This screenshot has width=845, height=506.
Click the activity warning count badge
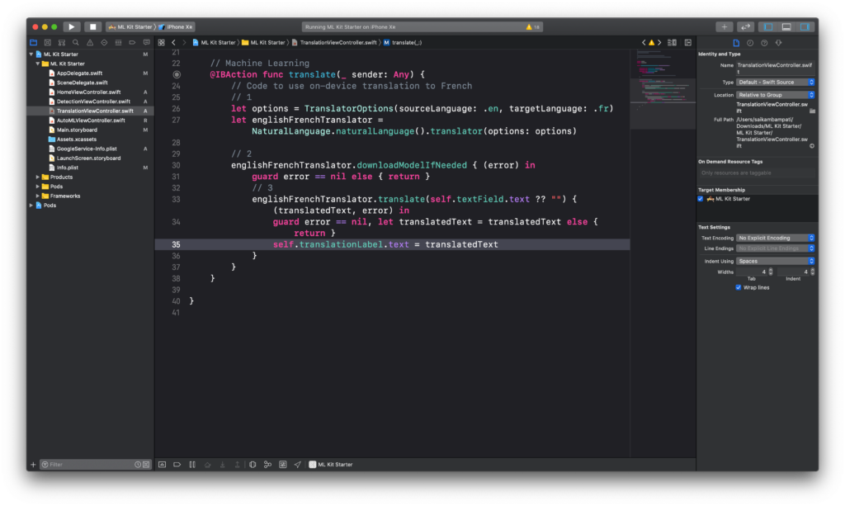coord(532,26)
